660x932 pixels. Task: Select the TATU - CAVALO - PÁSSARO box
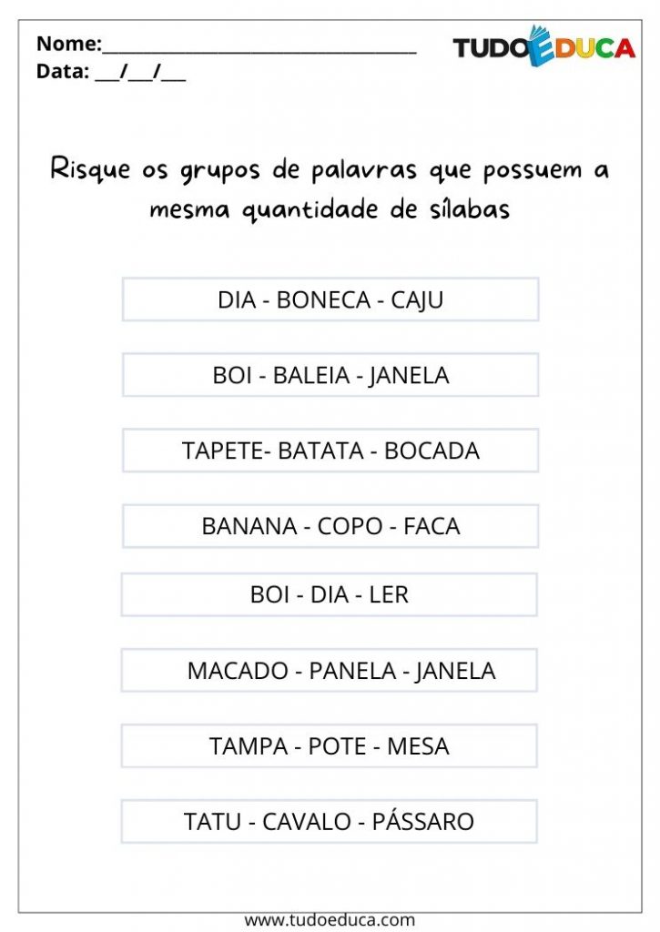[330, 822]
